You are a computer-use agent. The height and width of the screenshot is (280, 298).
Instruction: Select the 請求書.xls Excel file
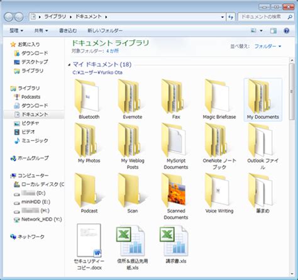pos(175,244)
